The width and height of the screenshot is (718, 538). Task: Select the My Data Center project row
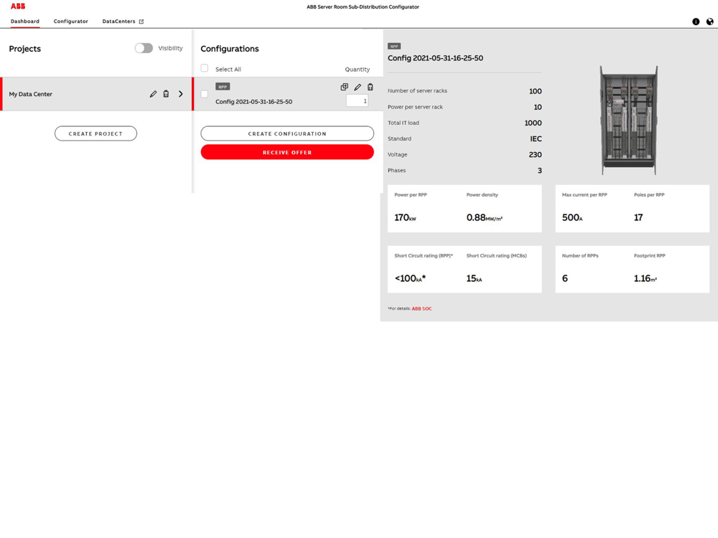point(96,94)
